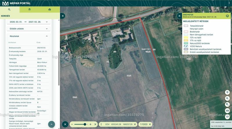Select the ruler measurement tool
The image size is (232, 129).
coord(227,110)
